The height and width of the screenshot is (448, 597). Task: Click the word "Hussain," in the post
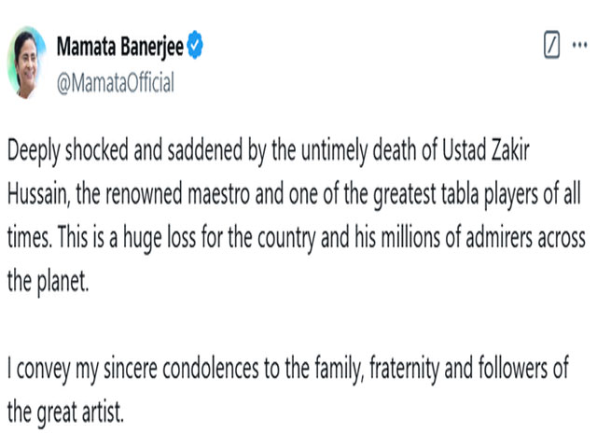tap(39, 195)
